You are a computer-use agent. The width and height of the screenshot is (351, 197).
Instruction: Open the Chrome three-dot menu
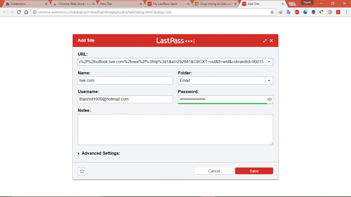pos(346,12)
